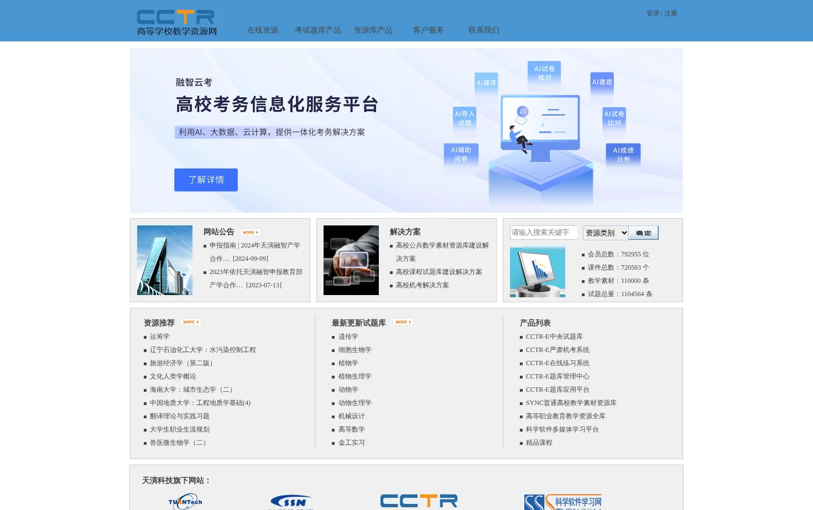Open the 联系我们 nav item
Screen dimensions: 813x510
(x=484, y=30)
